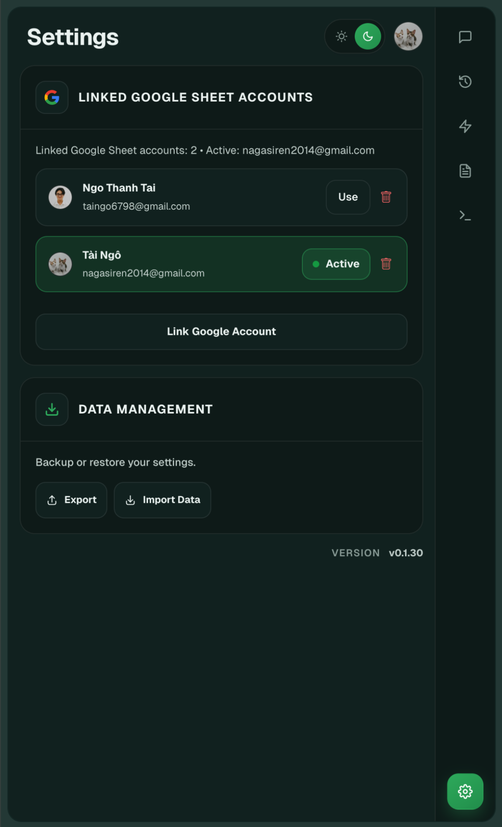Open the document icon in sidebar

pos(465,171)
